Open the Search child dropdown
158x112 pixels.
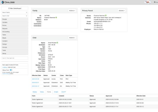click(15, 16)
